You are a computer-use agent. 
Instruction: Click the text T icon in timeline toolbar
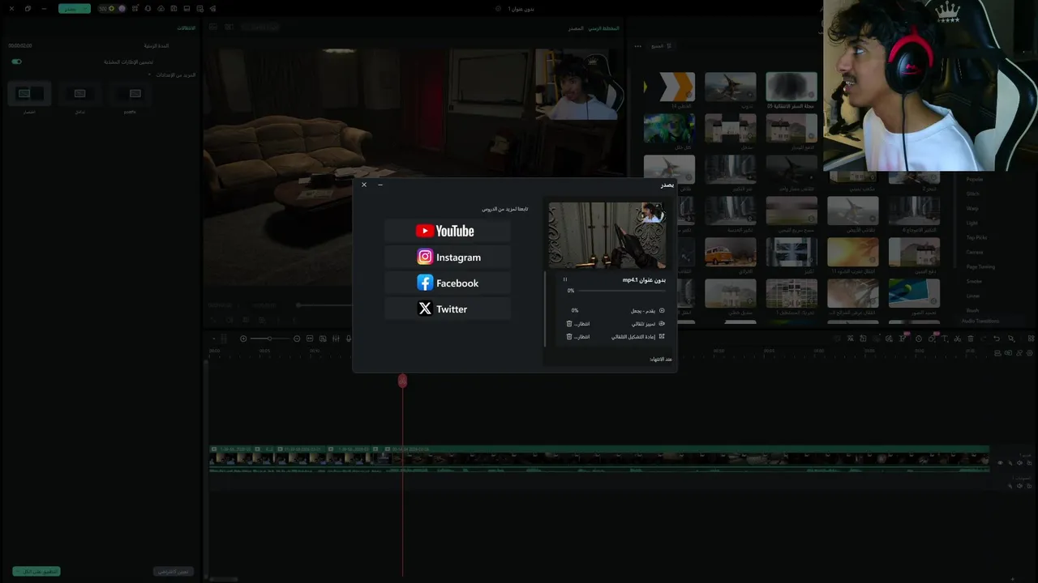tap(945, 338)
